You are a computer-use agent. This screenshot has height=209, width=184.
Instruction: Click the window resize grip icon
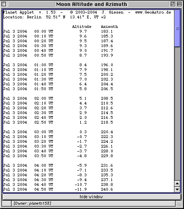(179, 204)
